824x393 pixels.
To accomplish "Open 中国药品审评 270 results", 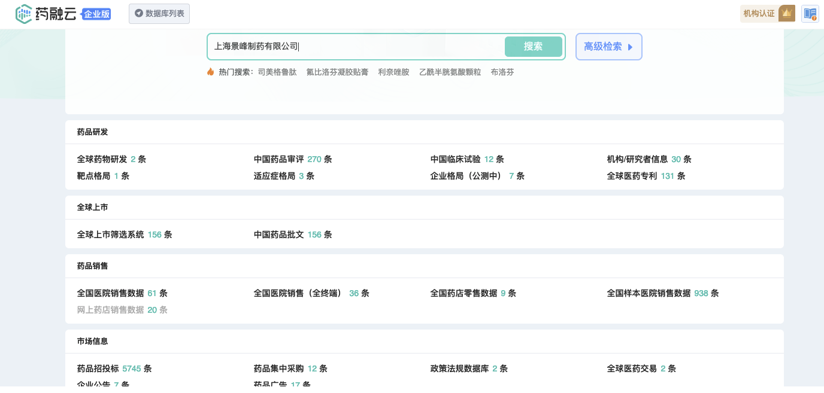I will coord(292,159).
